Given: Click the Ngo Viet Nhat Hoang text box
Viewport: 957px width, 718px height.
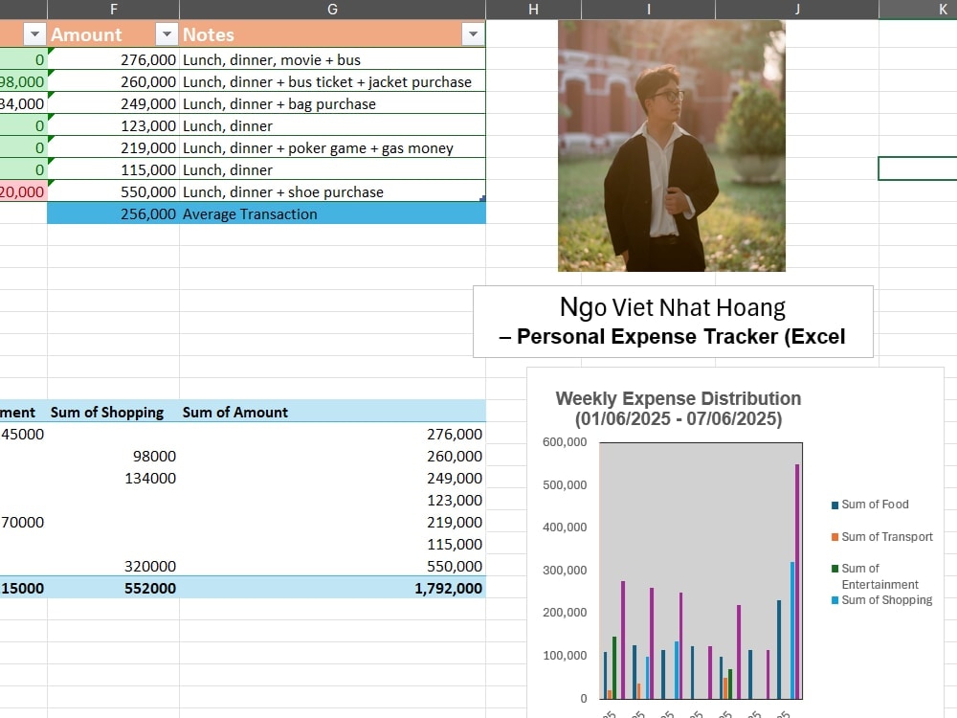Looking at the screenshot, I should point(673,321).
